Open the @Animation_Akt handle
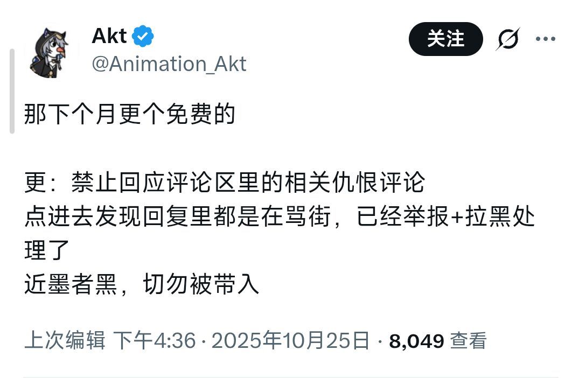The image size is (572, 378). tap(169, 64)
